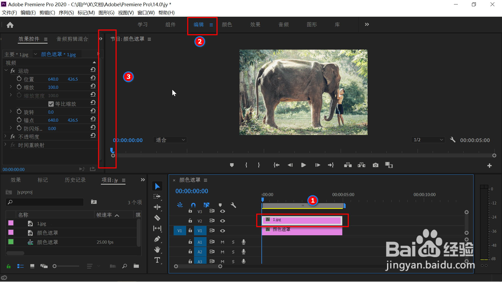The image size is (502, 282).
Task: Select the Slip tool
Action: pyautogui.click(x=157, y=228)
